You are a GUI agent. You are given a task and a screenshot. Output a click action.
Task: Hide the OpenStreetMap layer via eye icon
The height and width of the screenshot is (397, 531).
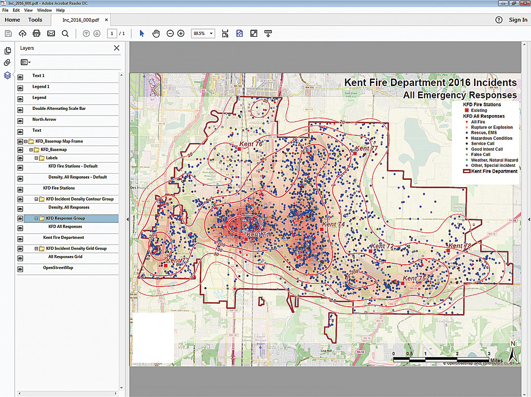tap(20, 269)
